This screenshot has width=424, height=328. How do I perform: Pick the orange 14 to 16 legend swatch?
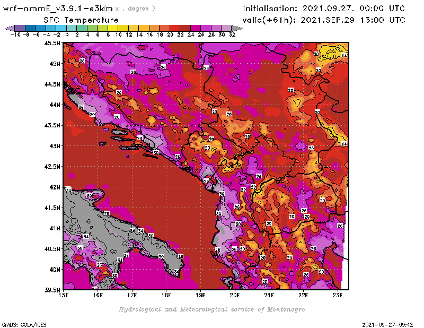pos(144,28)
